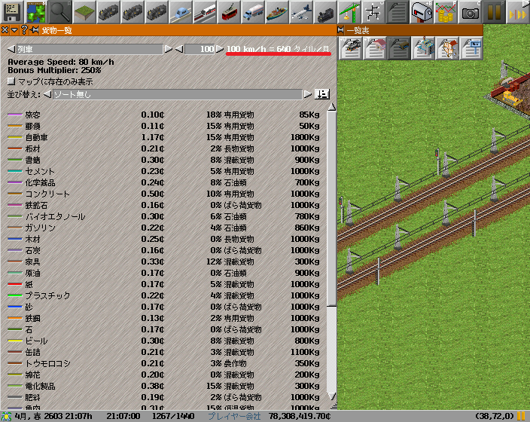Viewport: 530px width, 422px height.
Task: Open the lists menu document icon
Action: coord(397,12)
